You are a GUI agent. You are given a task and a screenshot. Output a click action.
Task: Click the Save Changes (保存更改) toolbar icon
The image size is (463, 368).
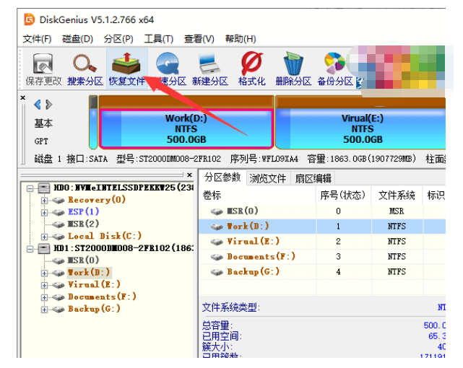pyautogui.click(x=43, y=67)
